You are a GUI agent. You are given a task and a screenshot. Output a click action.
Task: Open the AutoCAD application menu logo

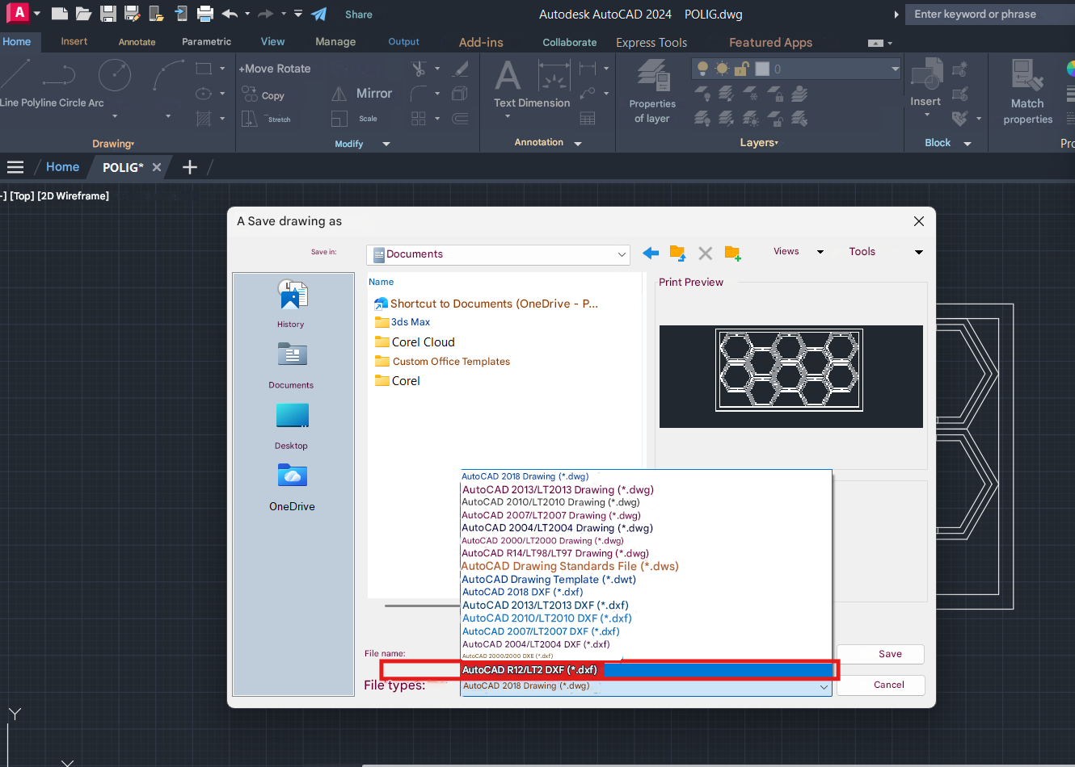[x=19, y=13]
